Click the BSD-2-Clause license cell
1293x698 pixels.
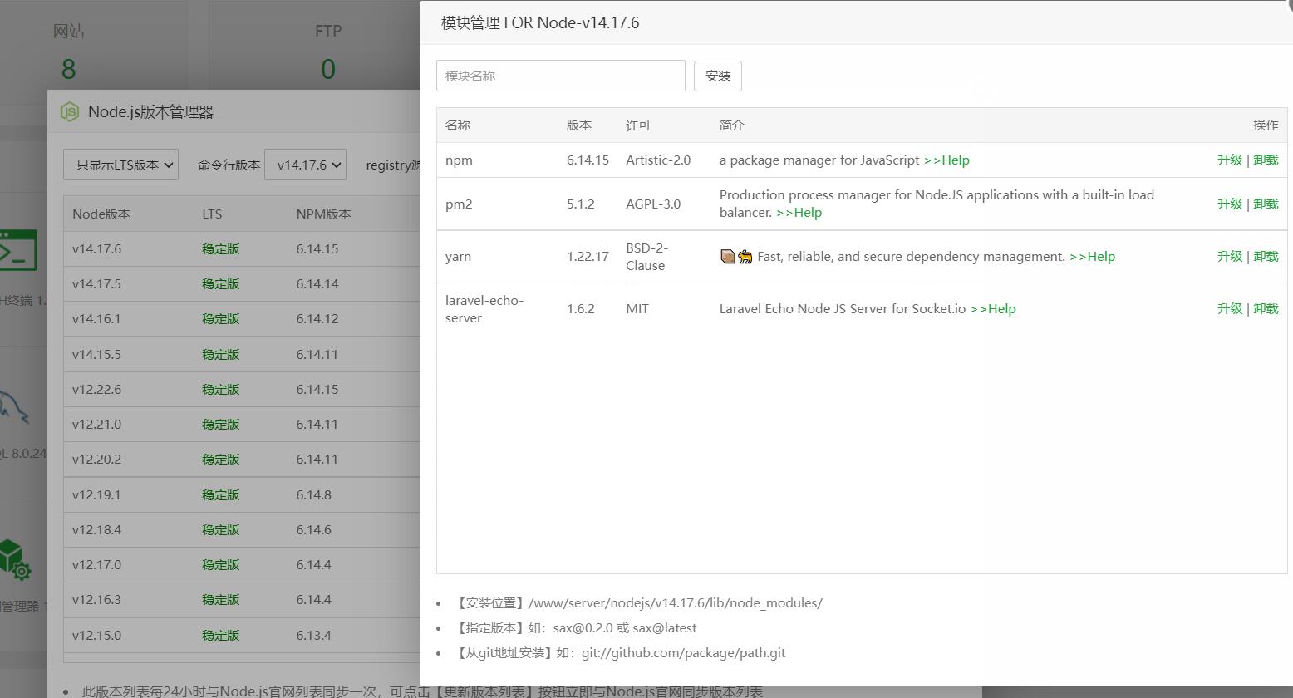(647, 257)
